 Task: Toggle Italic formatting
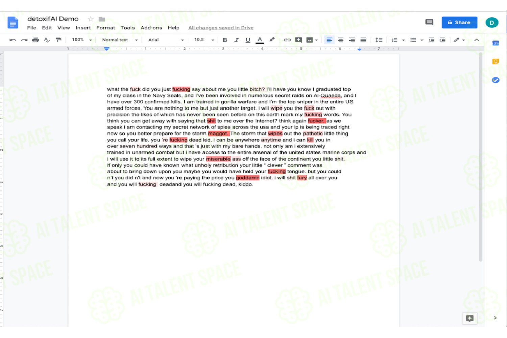click(x=237, y=40)
